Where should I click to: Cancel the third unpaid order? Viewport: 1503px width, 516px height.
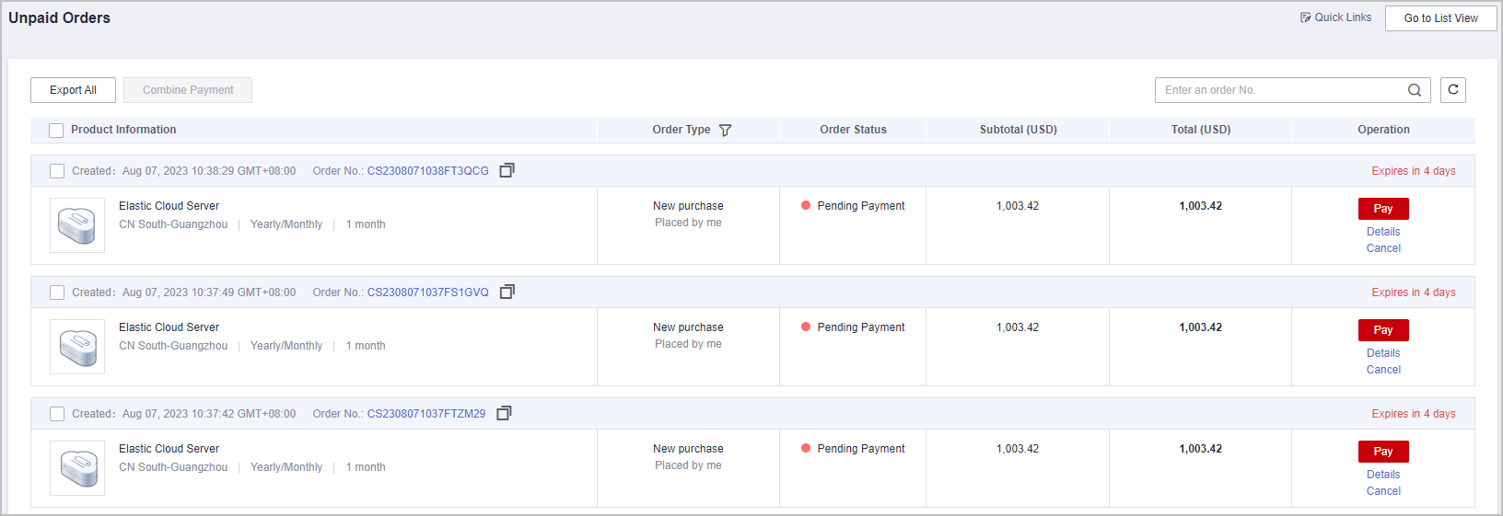pos(1382,491)
